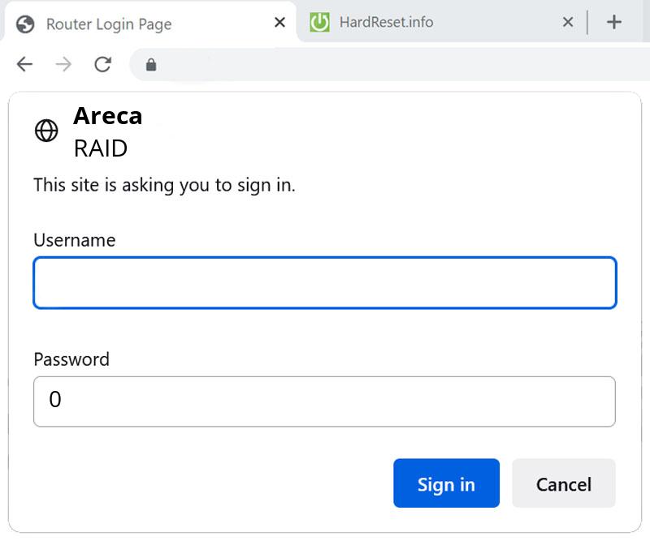Navigate back with the back arrow

coord(24,64)
